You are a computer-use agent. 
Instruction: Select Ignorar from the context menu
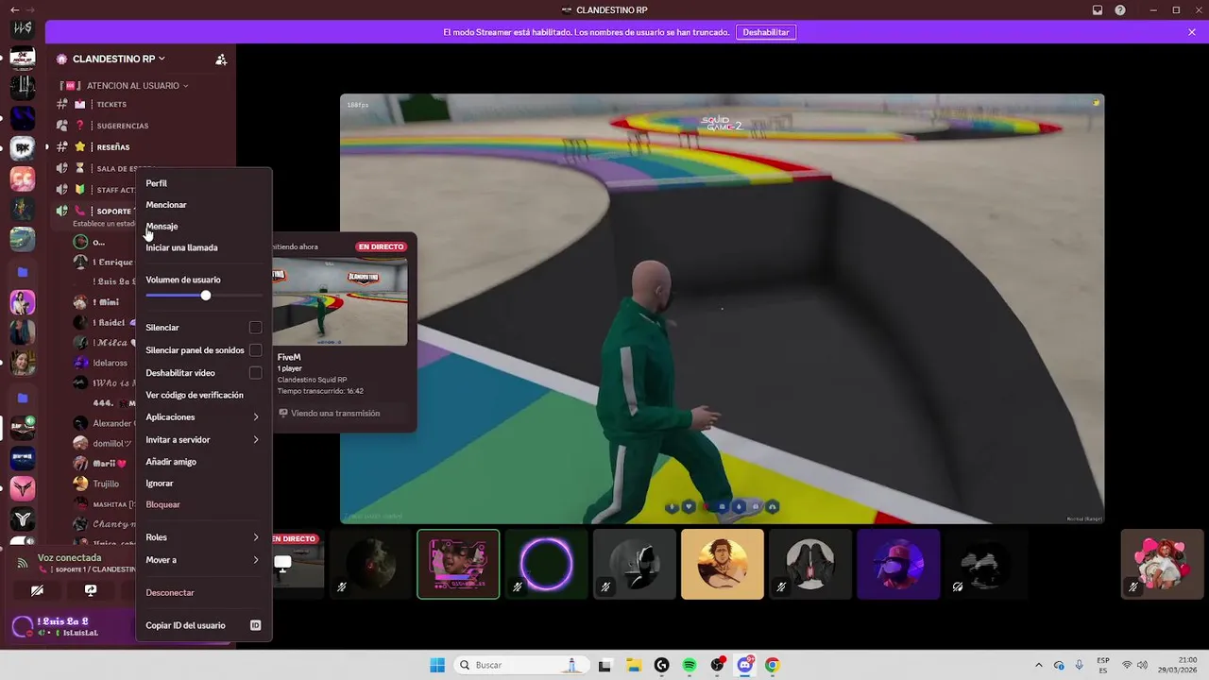pyautogui.click(x=204, y=484)
